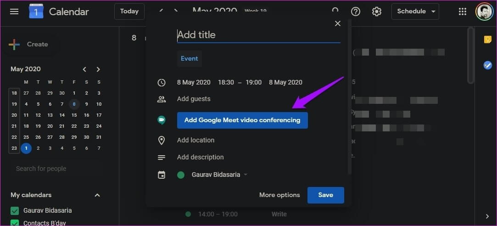Open the Settings gear menu
497x226 pixels.
click(x=377, y=12)
